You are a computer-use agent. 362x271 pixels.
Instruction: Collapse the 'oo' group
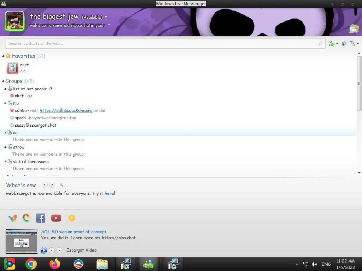coord(5,133)
